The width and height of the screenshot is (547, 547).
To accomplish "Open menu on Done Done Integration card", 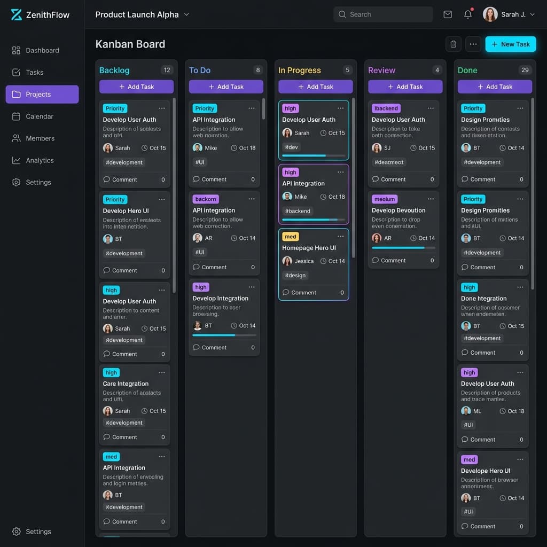I will [520, 287].
